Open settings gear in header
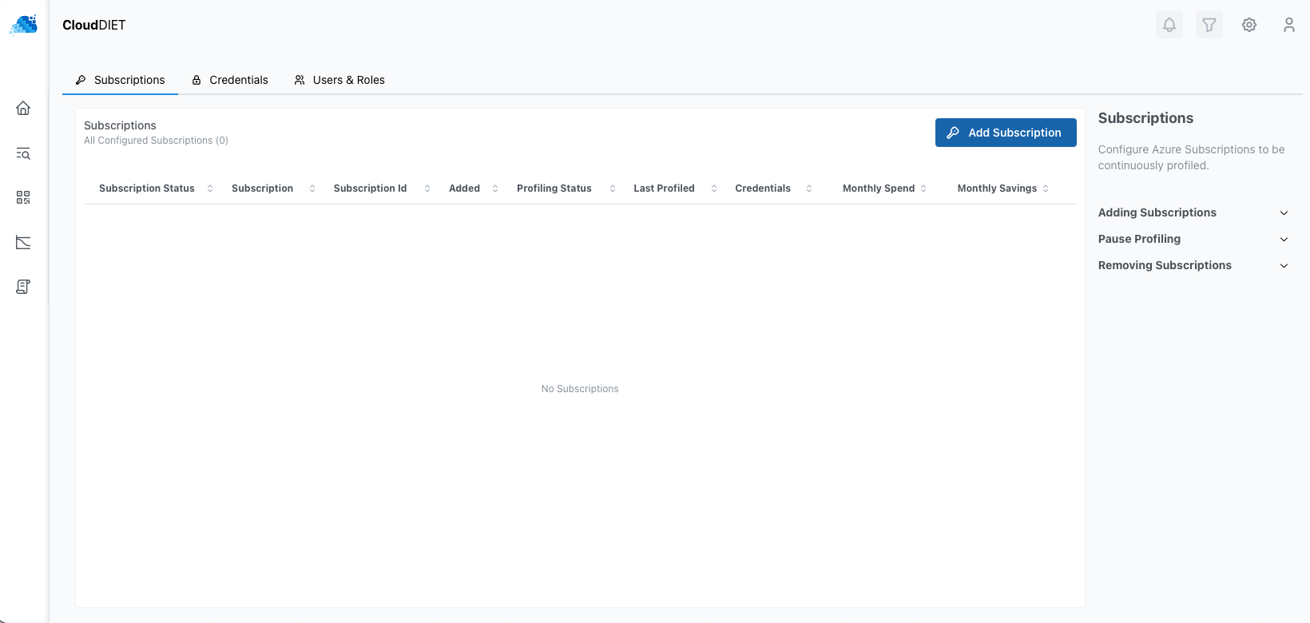Screen dimensions: 1310x623 pos(1248,25)
